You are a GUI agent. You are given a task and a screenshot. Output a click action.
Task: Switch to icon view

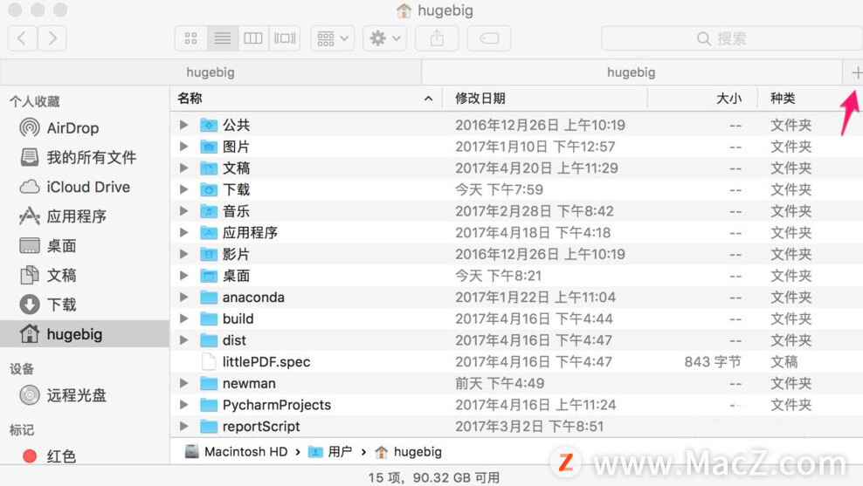(191, 38)
